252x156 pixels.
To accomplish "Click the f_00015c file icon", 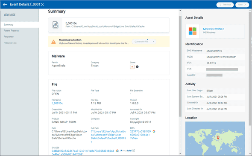I will click(x=56, y=25).
